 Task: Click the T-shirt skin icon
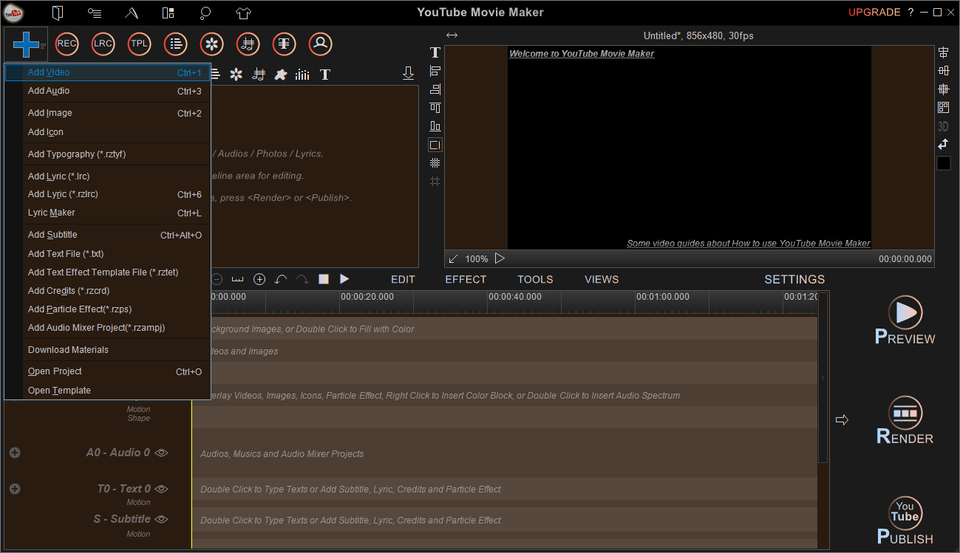point(244,13)
